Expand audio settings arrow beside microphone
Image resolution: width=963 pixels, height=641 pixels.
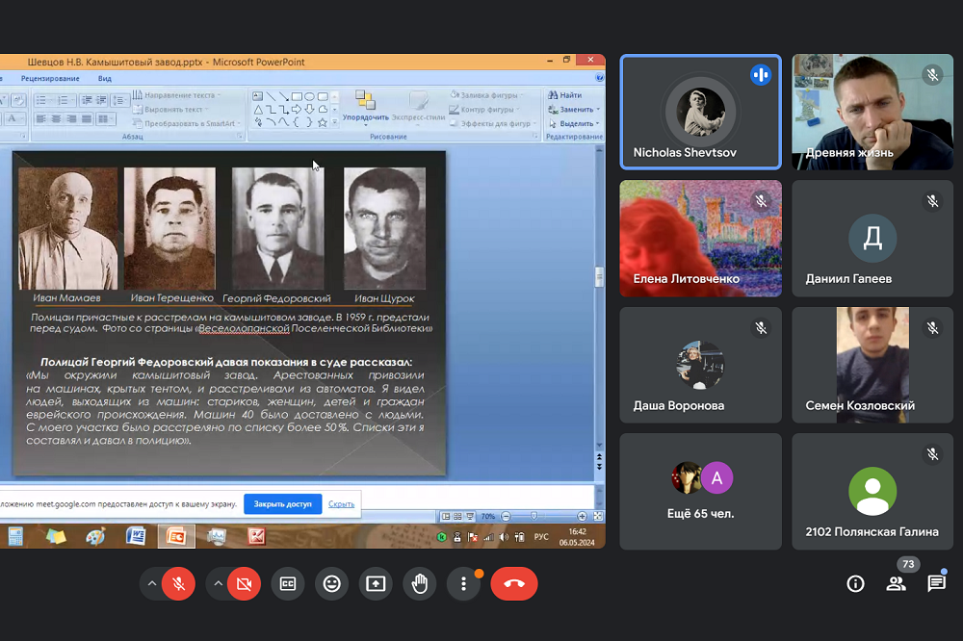(x=151, y=583)
